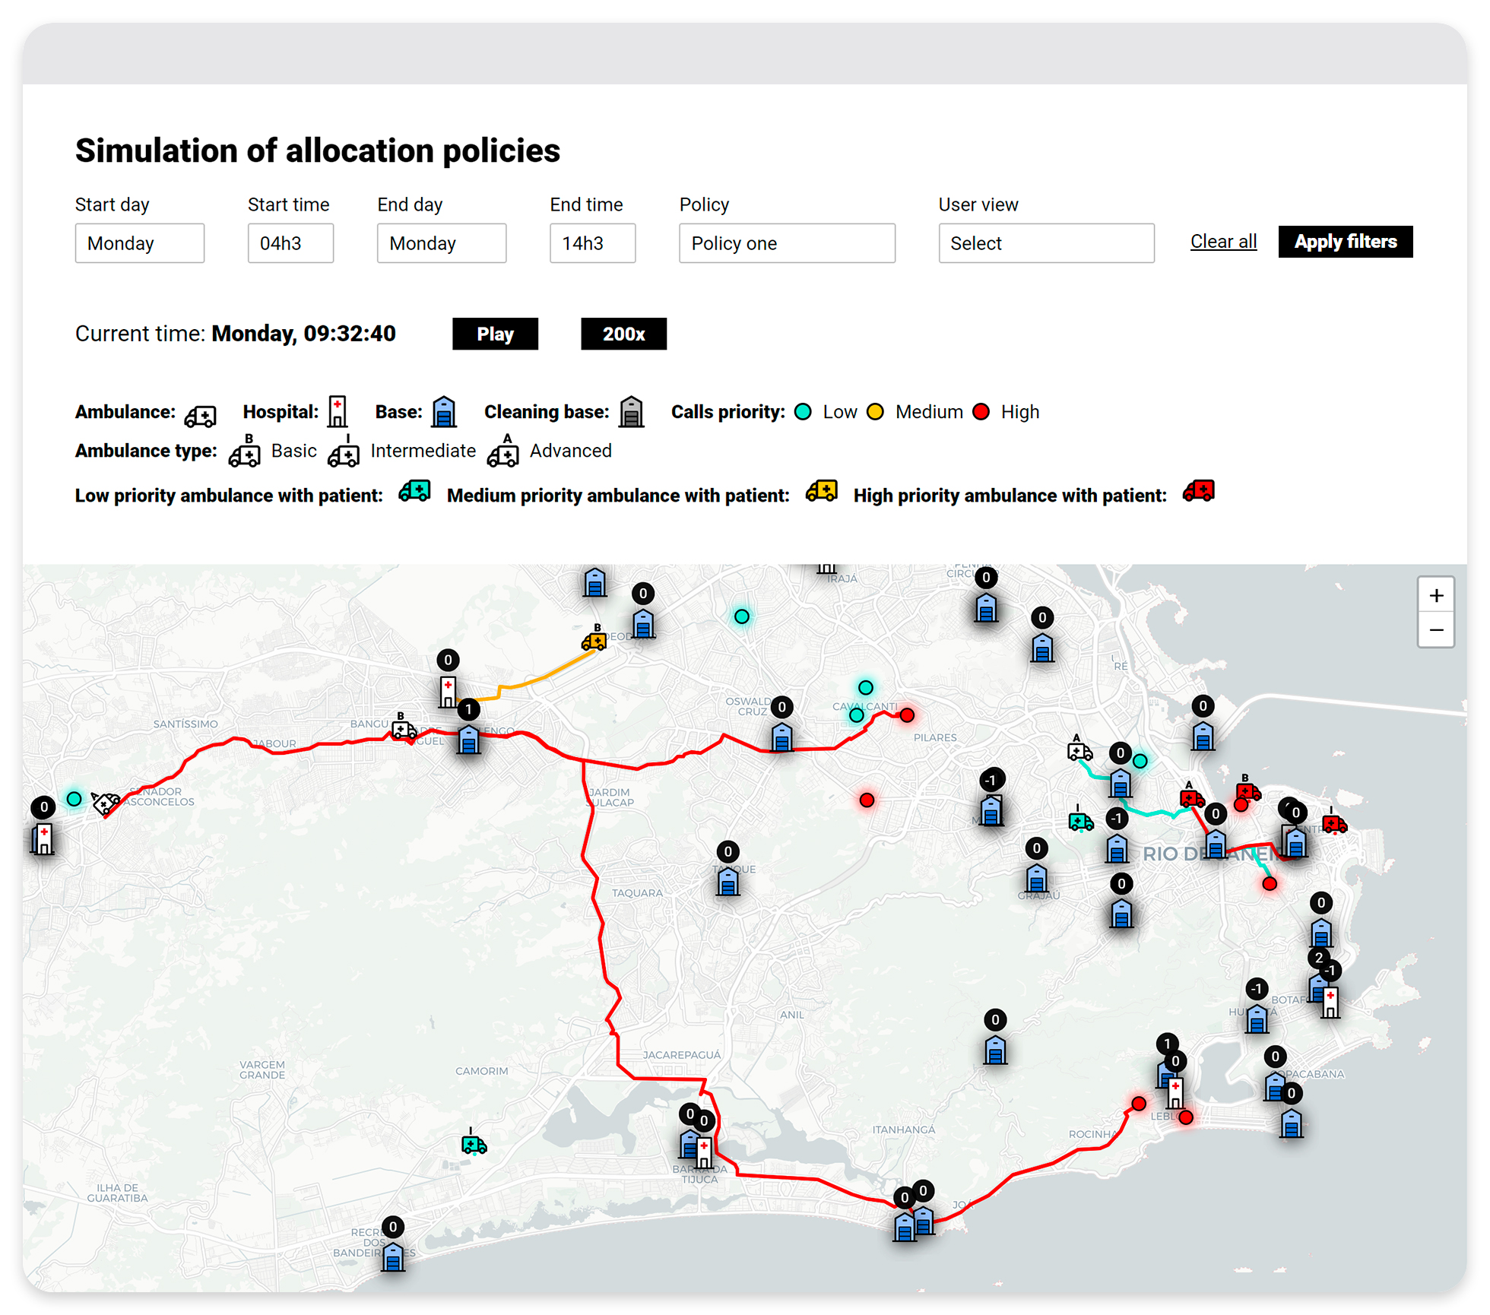Click the yellow medium-priority ambulance on map
The width and height of the screenshot is (1490, 1315).
pyautogui.click(x=594, y=641)
